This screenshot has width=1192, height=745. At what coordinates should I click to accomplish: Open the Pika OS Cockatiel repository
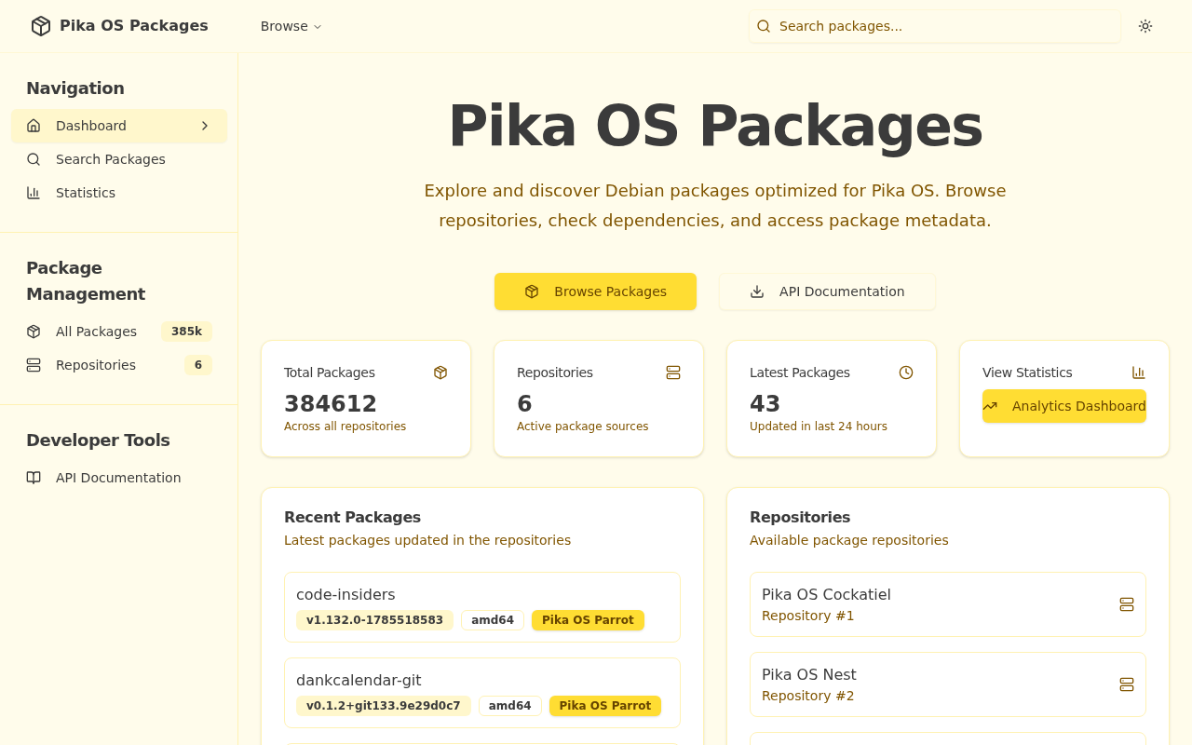(x=948, y=604)
